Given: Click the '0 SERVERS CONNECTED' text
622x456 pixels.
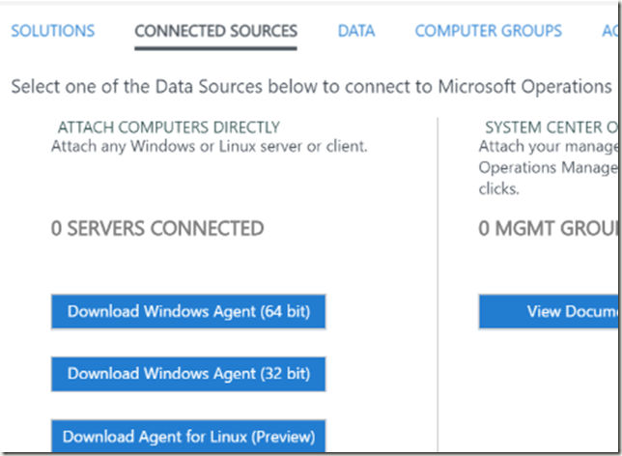Looking at the screenshot, I should coord(157,229).
